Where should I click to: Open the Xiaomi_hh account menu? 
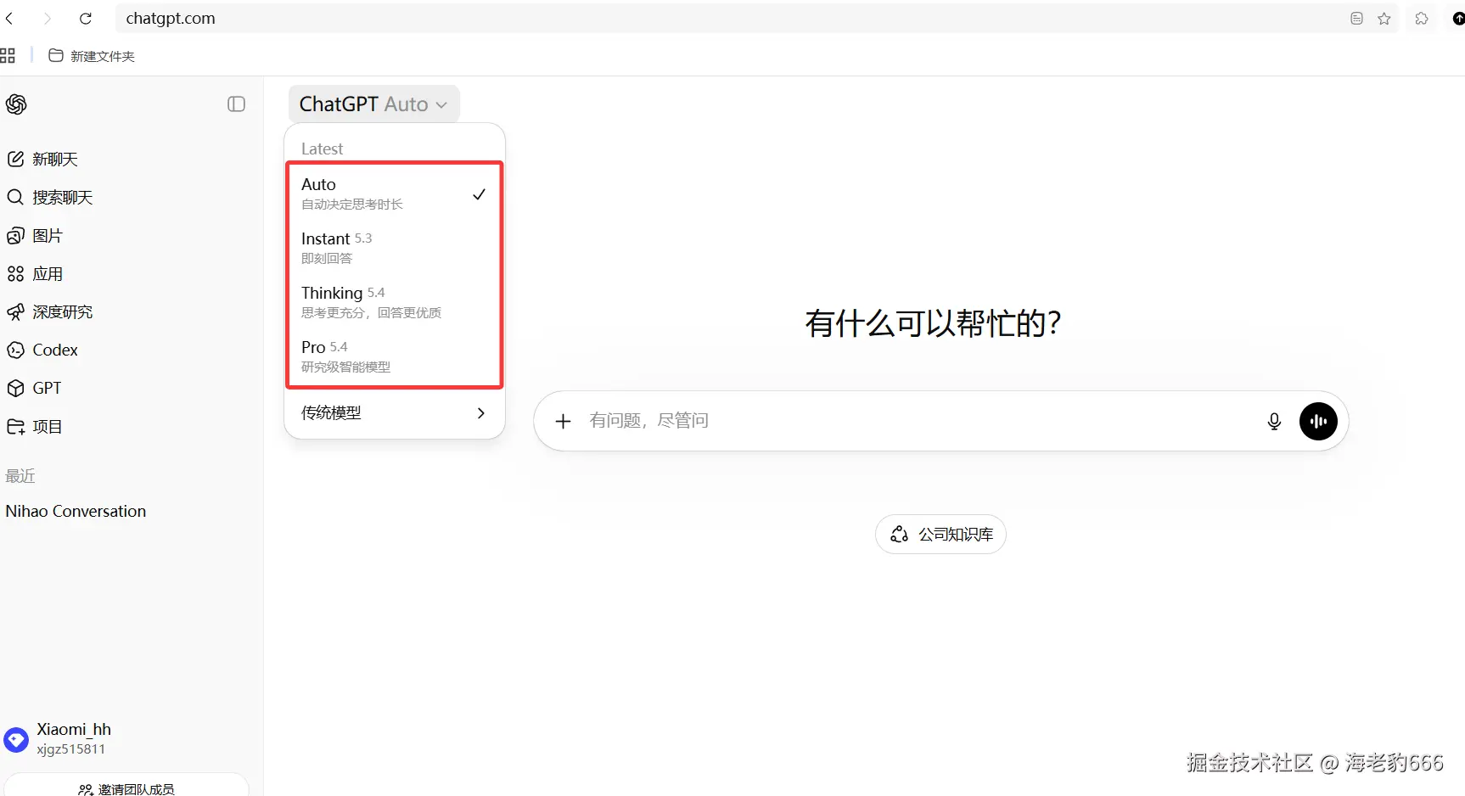pos(58,739)
